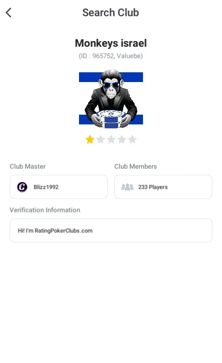Select the third gray rating star
The height and width of the screenshot is (363, 222).
pos(111,139)
